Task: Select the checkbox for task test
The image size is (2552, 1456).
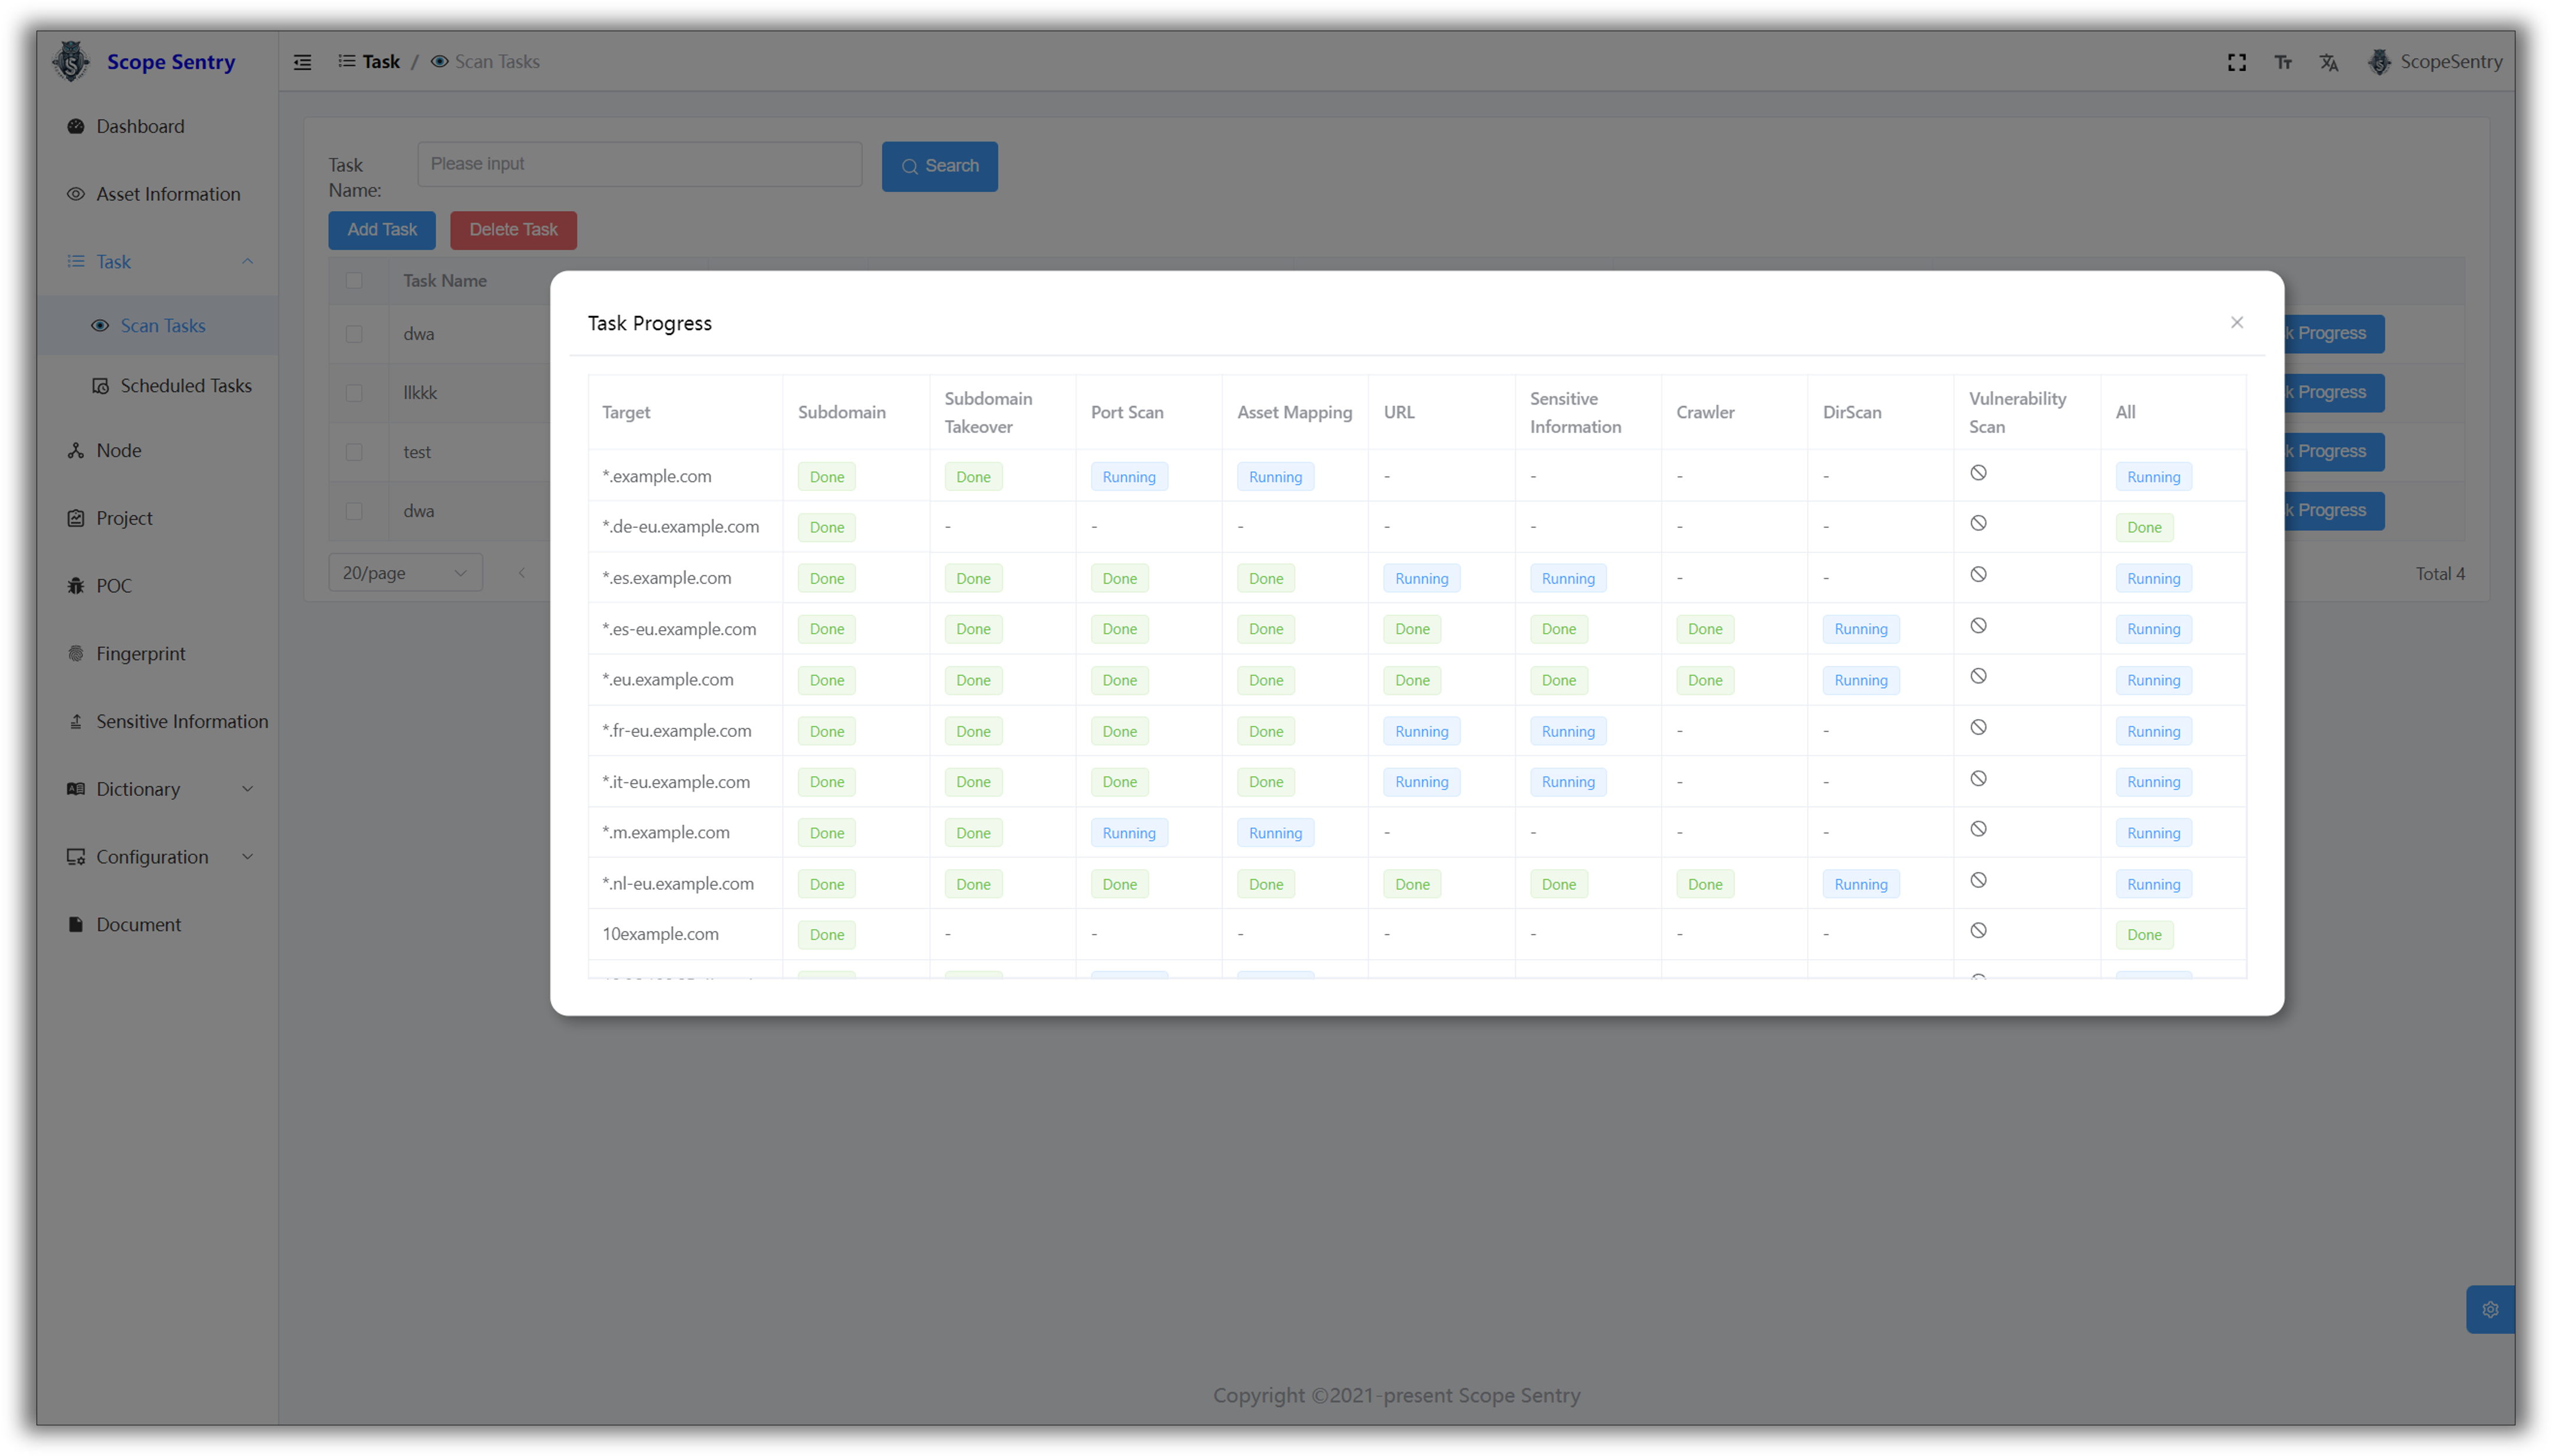Action: pos(354,452)
